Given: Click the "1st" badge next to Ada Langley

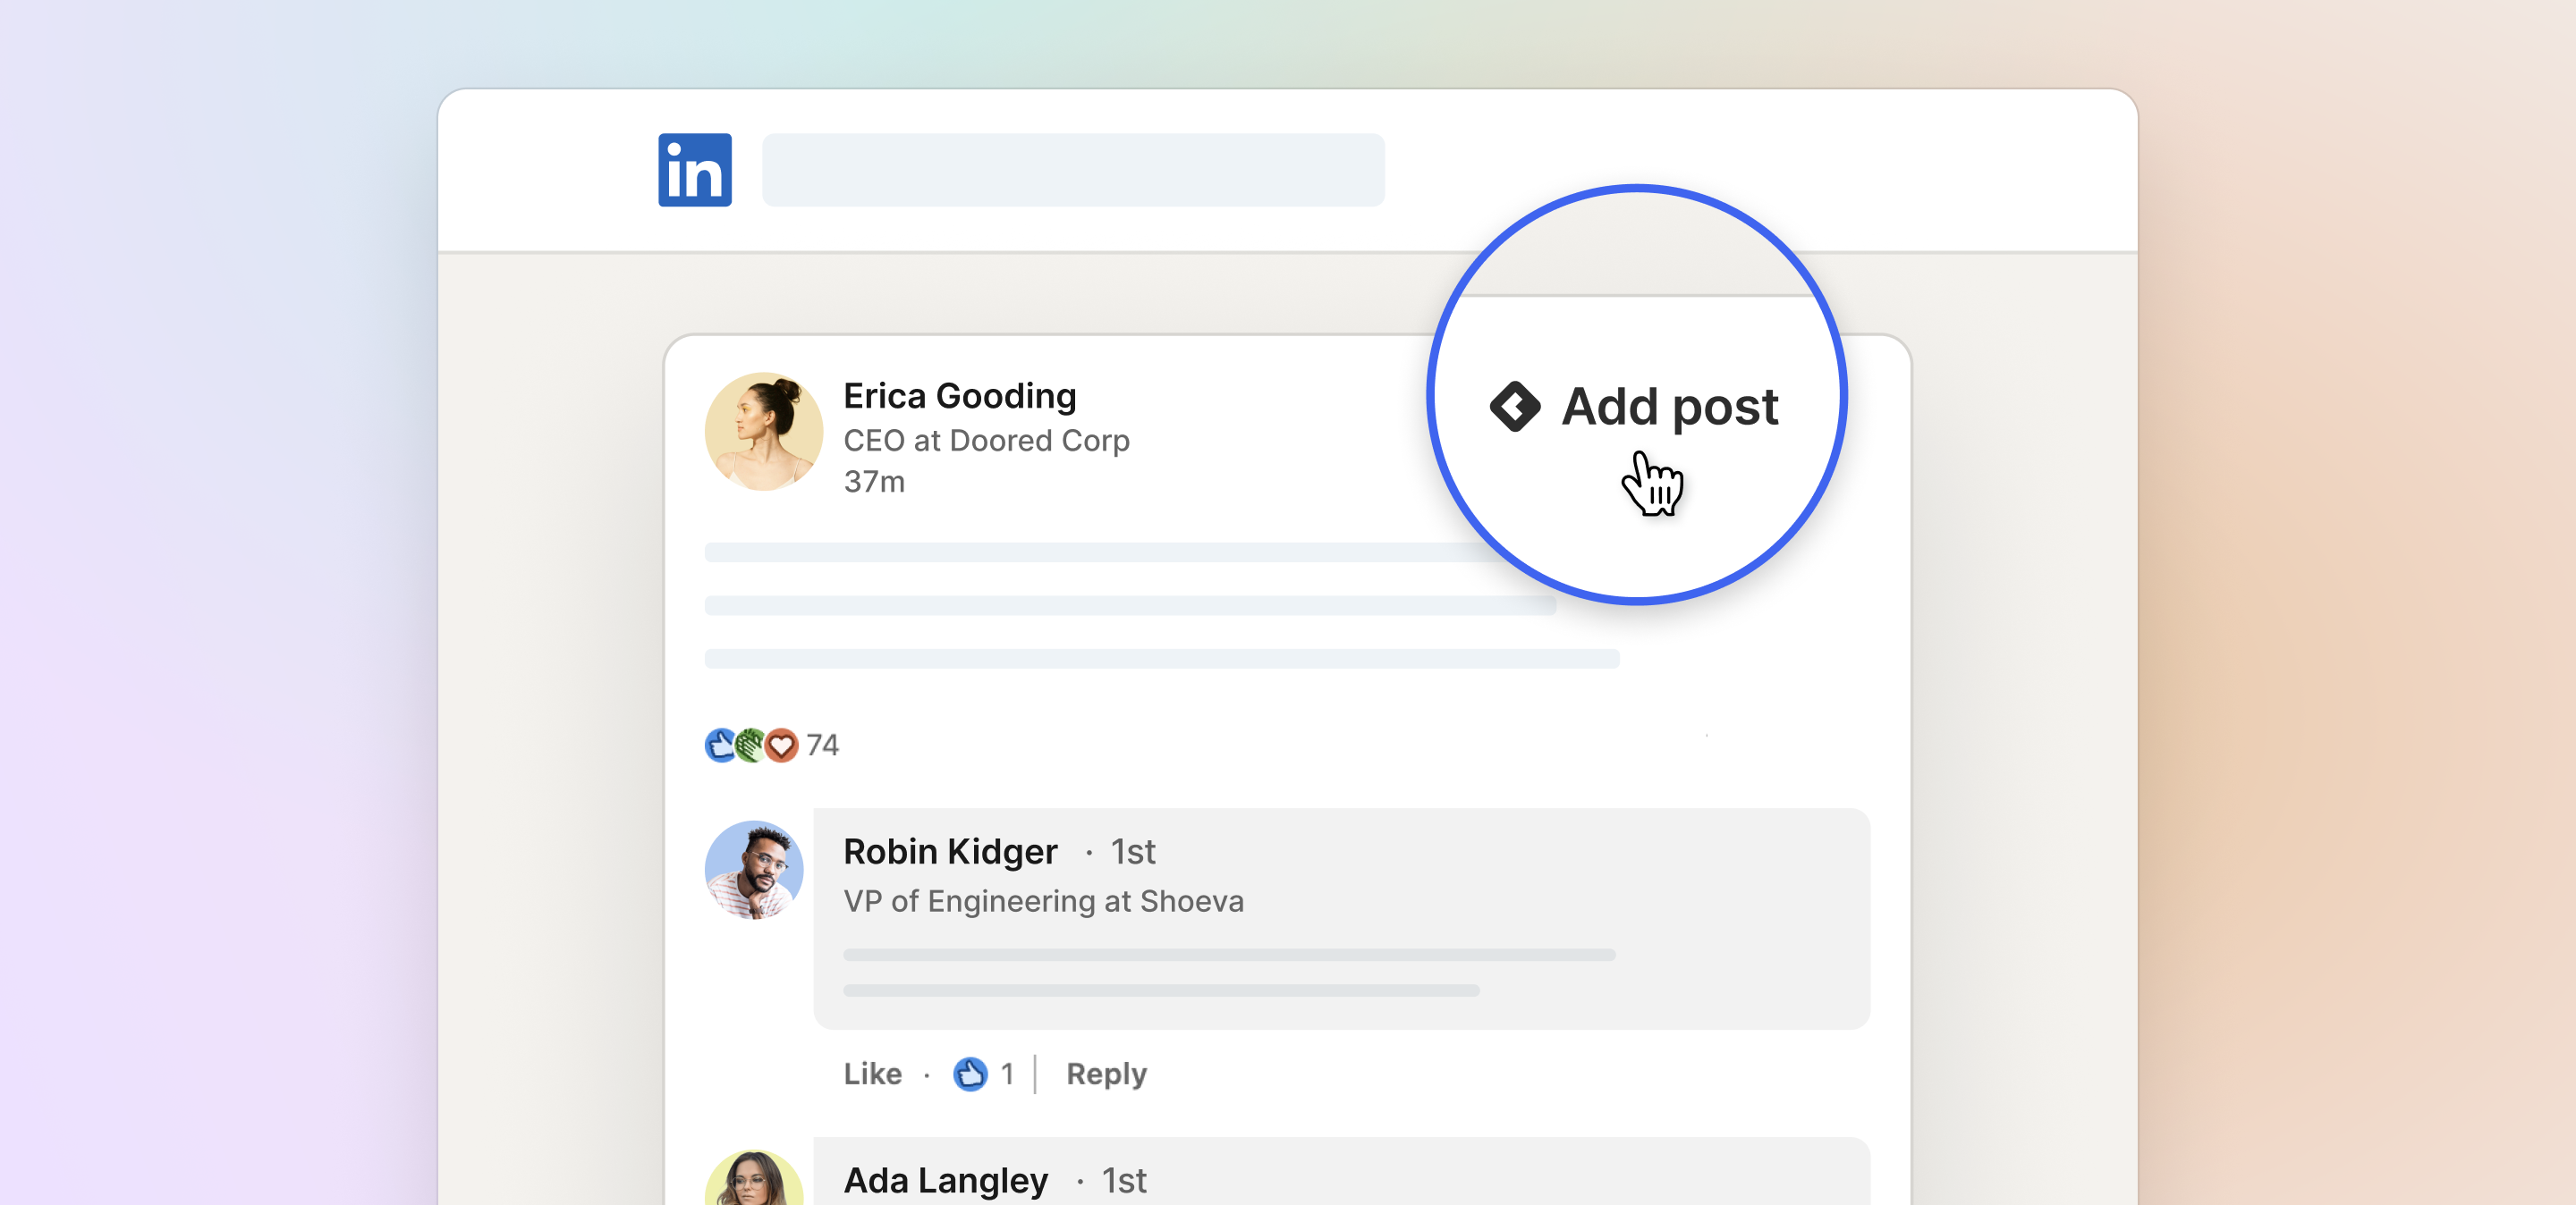Looking at the screenshot, I should 1124,1181.
